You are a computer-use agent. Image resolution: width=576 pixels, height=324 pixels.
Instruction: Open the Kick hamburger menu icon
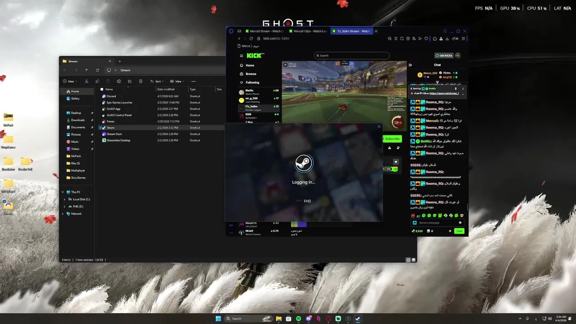[241, 56]
